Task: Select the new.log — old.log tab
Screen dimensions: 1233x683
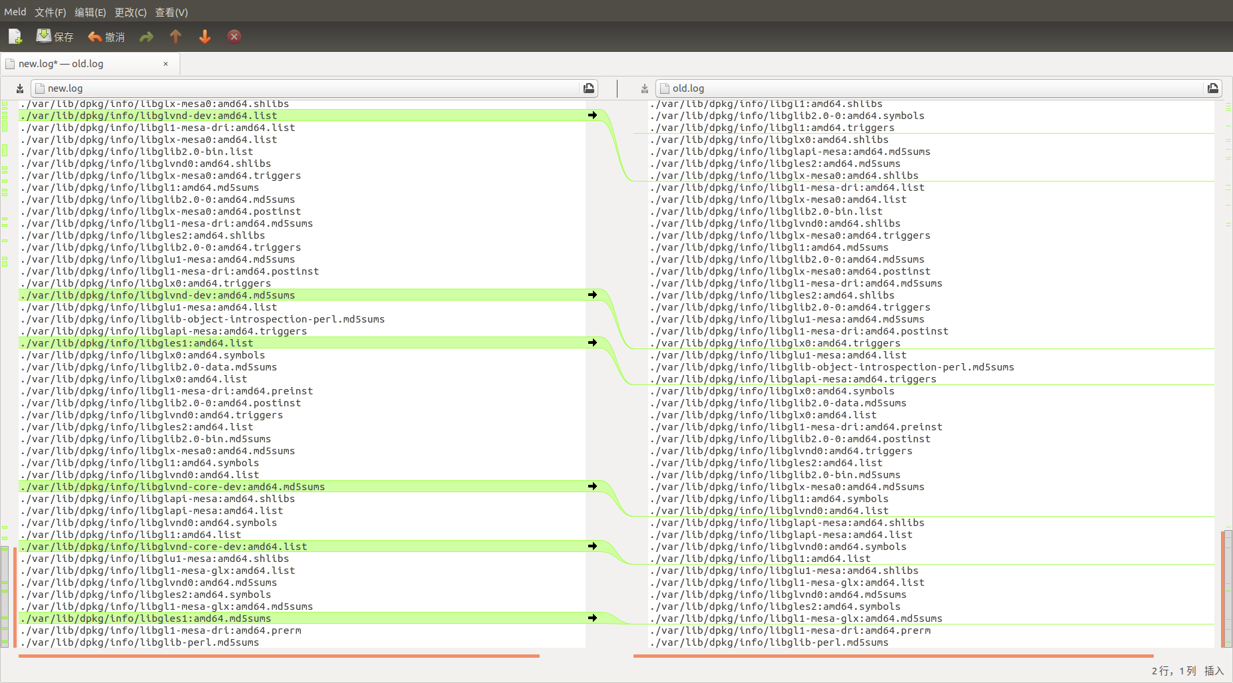Action: (x=80, y=63)
